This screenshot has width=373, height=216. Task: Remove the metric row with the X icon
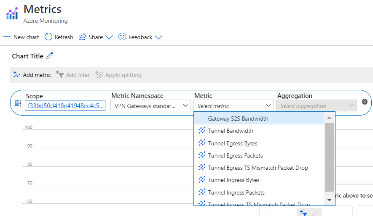coord(365,102)
